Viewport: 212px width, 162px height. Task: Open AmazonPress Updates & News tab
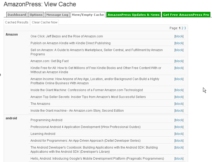(134, 14)
